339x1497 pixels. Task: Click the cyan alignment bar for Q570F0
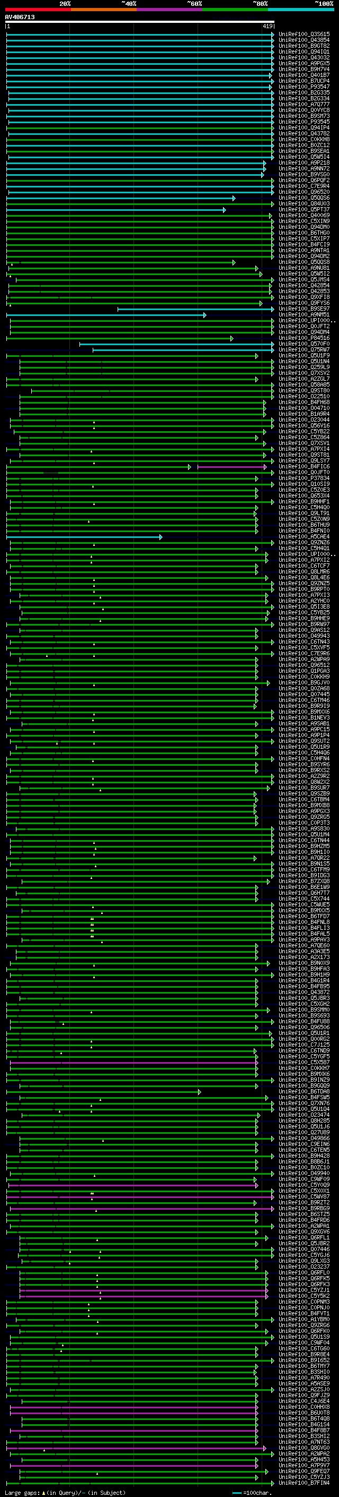point(177,344)
